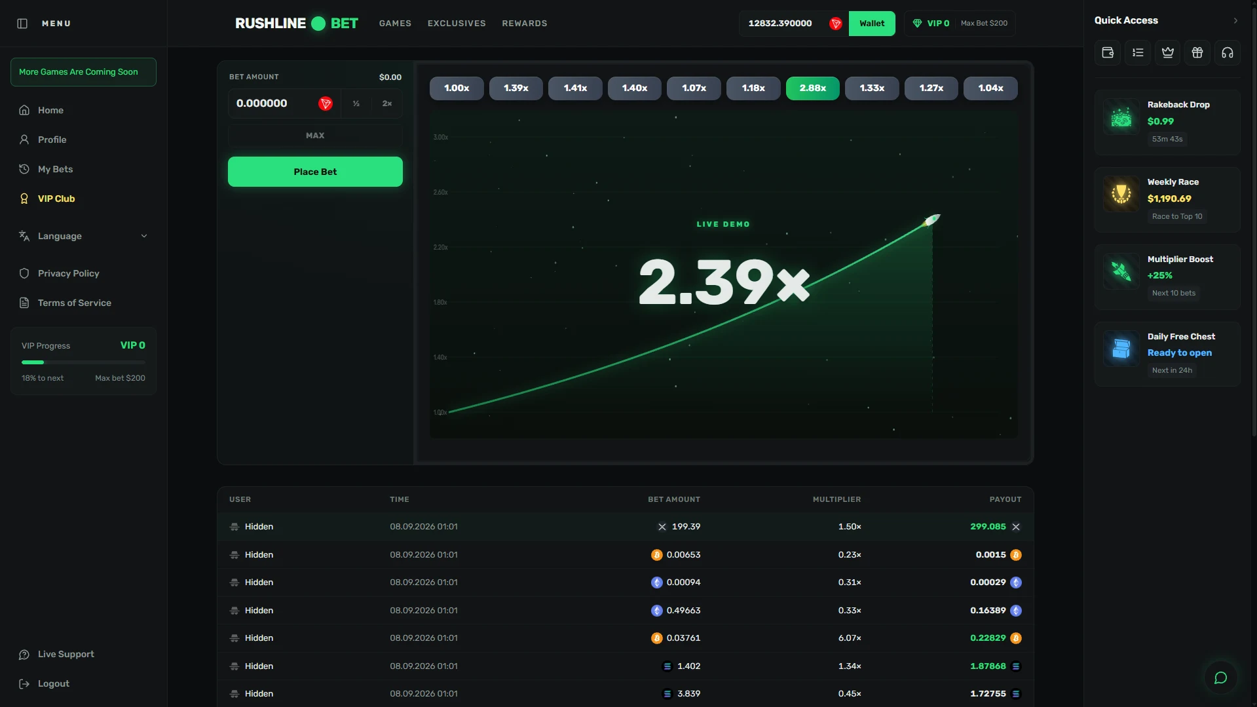Click the Rakeback Drop icon
Screen dimensions: 1257x707
[1121, 118]
